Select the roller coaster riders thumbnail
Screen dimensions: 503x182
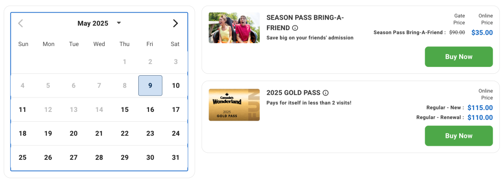click(234, 27)
